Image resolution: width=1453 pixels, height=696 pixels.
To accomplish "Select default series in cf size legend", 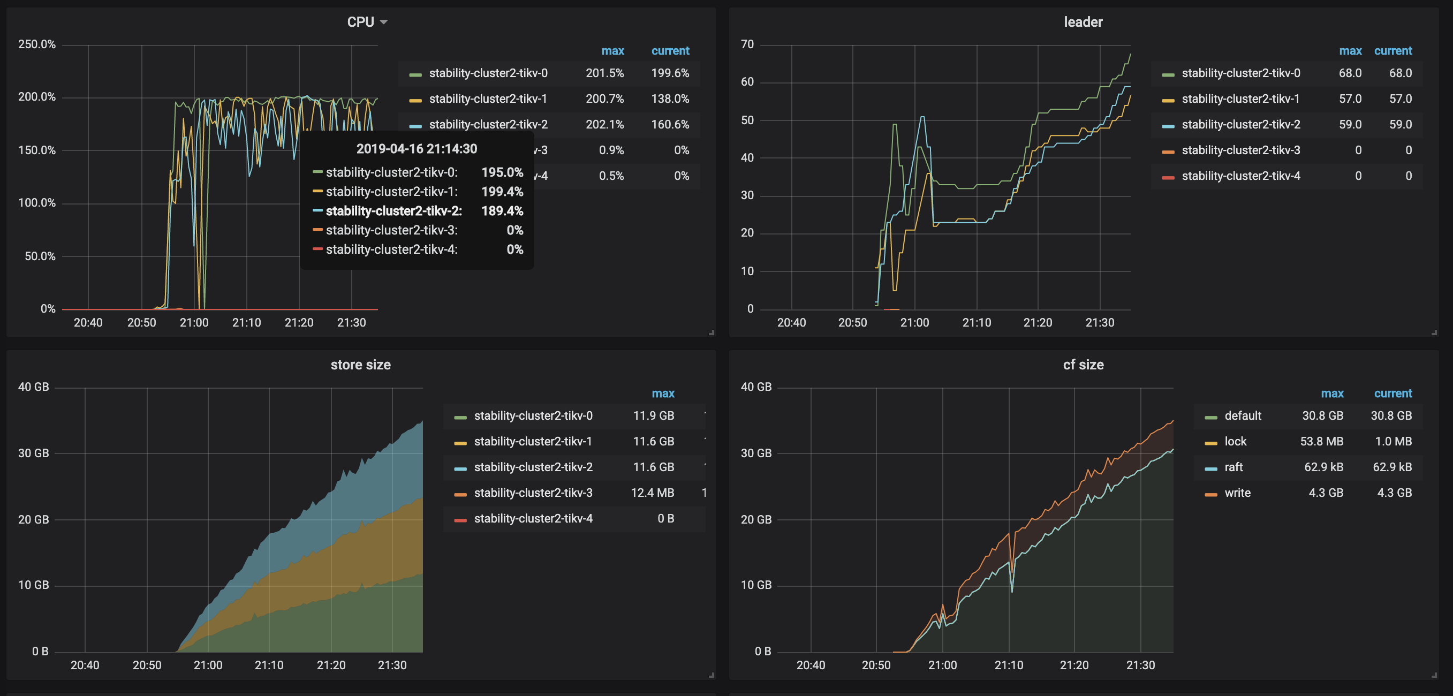I will click(x=1242, y=416).
